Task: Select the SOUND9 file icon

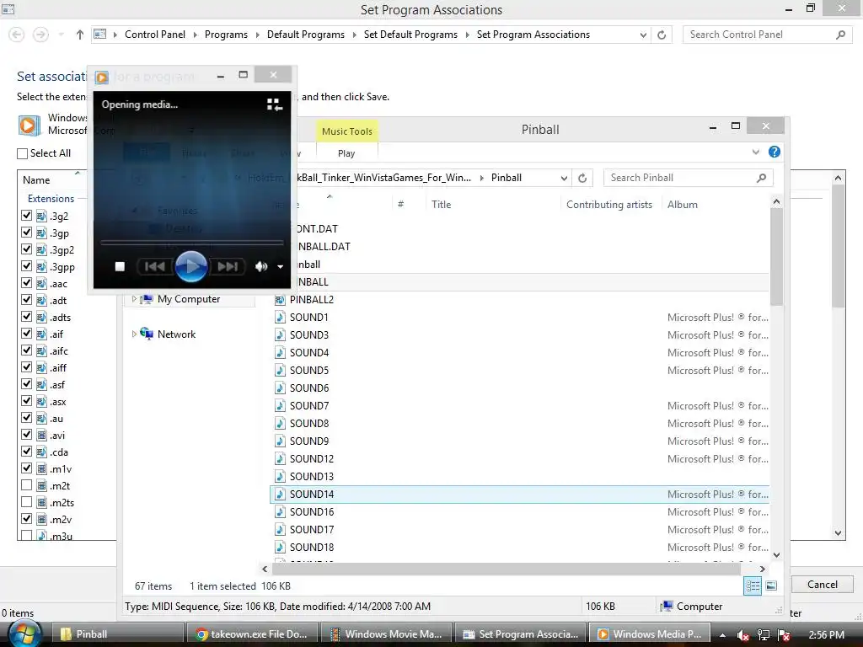Action: (x=280, y=441)
